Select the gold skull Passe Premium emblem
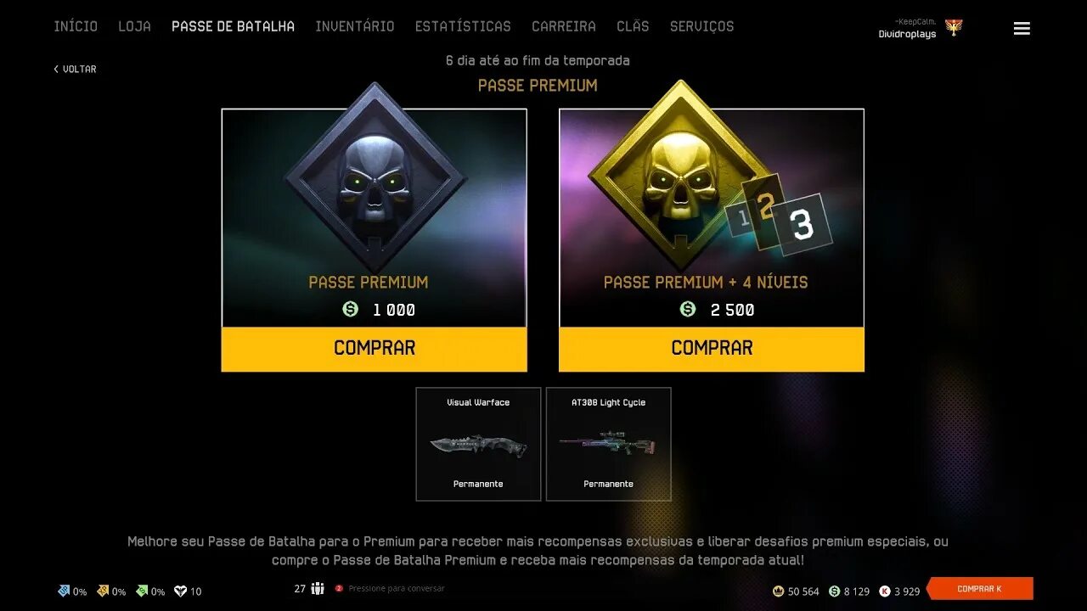The width and height of the screenshot is (1087, 611). pos(679,177)
